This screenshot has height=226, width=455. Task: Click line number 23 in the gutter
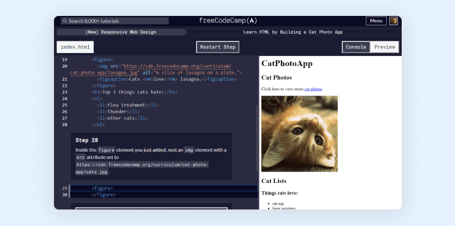point(65,92)
